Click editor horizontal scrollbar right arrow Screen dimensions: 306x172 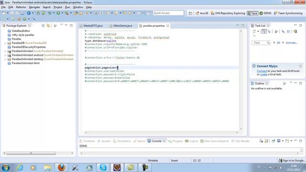click(x=237, y=133)
